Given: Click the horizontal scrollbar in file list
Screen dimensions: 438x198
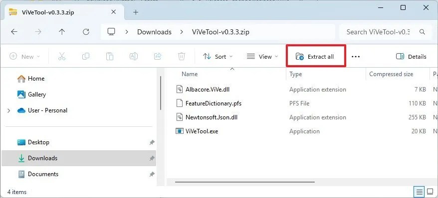Looking at the screenshot, I should (245, 182).
